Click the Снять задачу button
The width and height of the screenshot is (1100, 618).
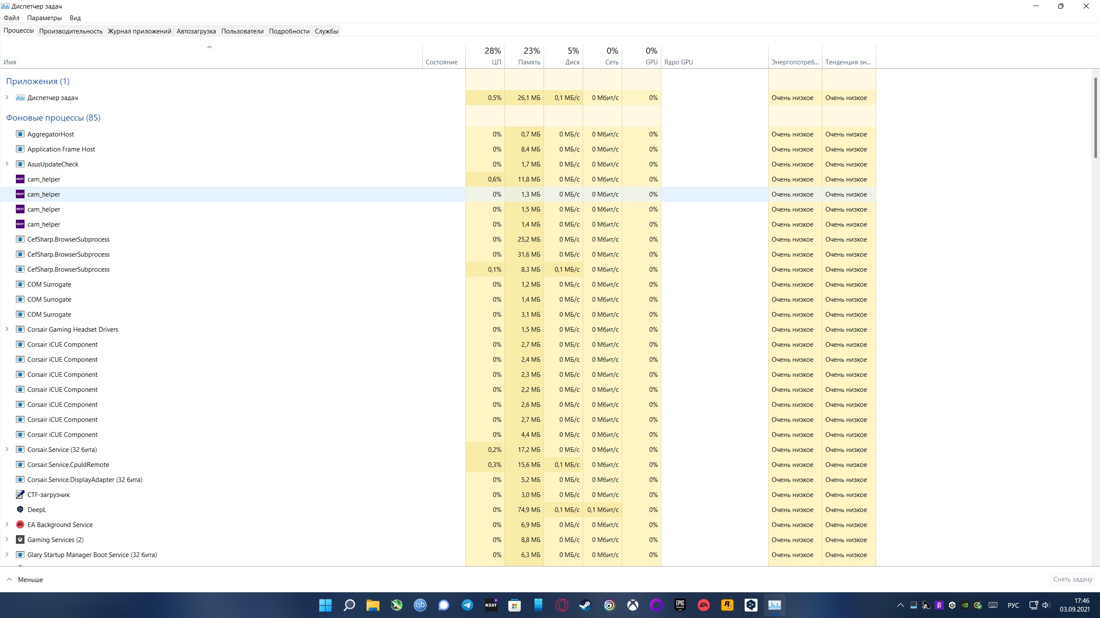pyautogui.click(x=1072, y=579)
